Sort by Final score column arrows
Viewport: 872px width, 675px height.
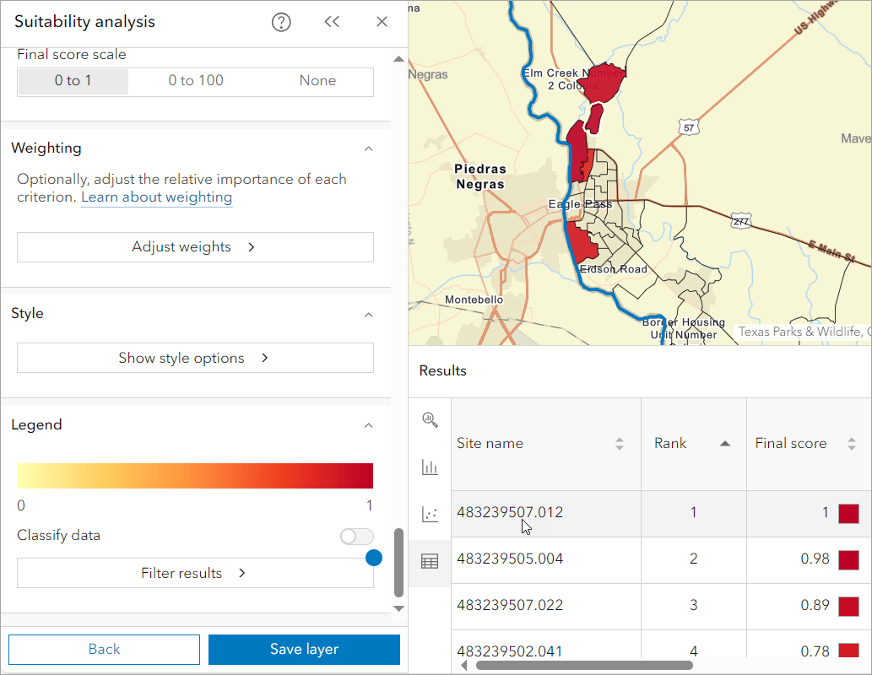pyautogui.click(x=852, y=444)
